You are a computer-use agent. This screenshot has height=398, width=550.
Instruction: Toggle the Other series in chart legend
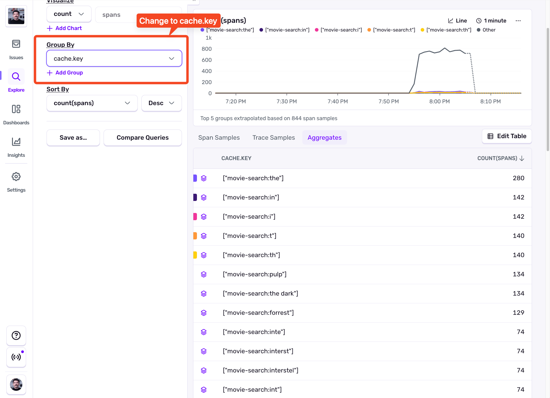click(486, 30)
